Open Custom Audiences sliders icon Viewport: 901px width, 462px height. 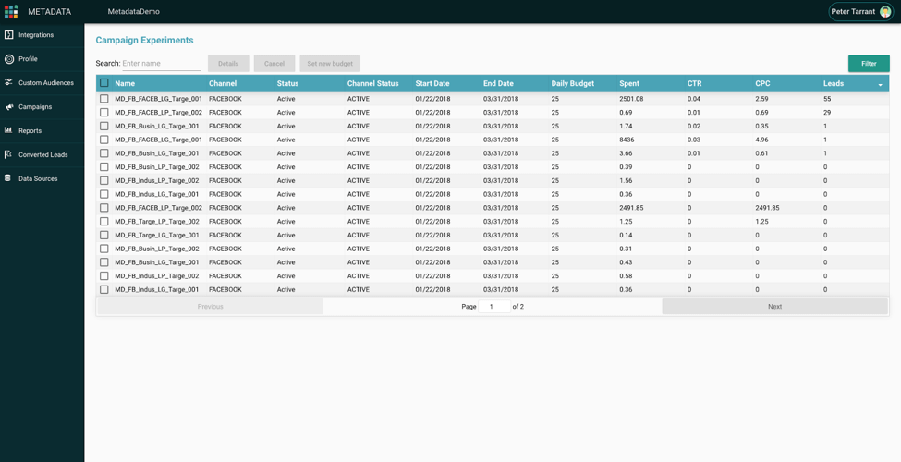point(8,83)
